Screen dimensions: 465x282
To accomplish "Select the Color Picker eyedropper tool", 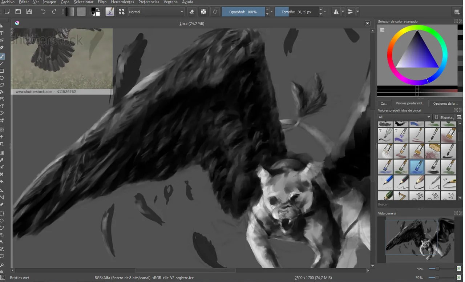I will 2,160.
